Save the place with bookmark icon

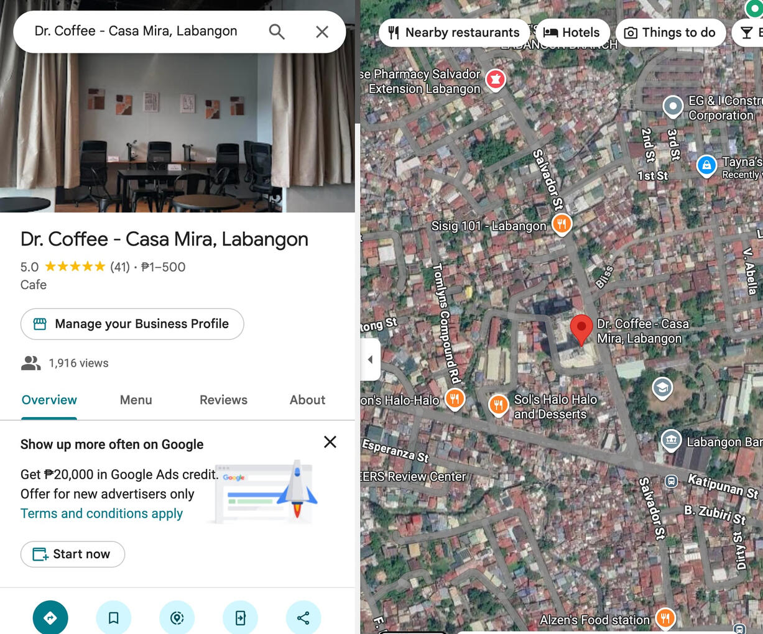[x=114, y=617]
